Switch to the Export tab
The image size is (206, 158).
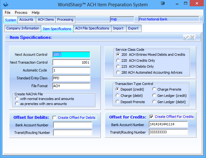tap(133, 28)
